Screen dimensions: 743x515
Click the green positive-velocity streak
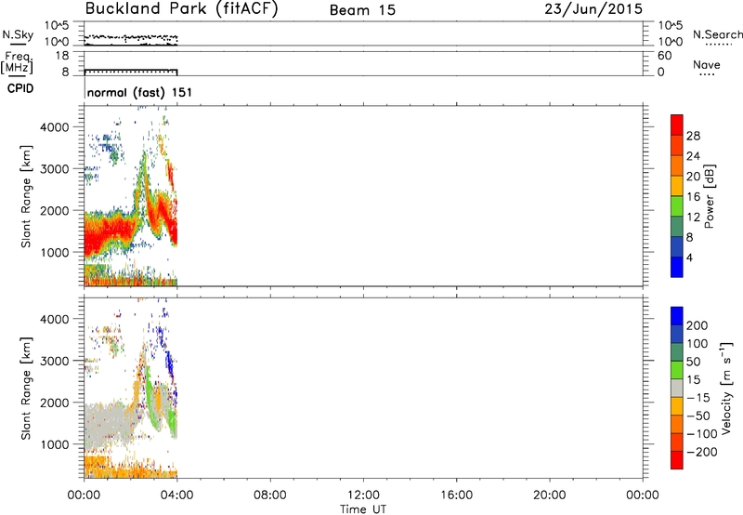pyautogui.click(x=150, y=401)
